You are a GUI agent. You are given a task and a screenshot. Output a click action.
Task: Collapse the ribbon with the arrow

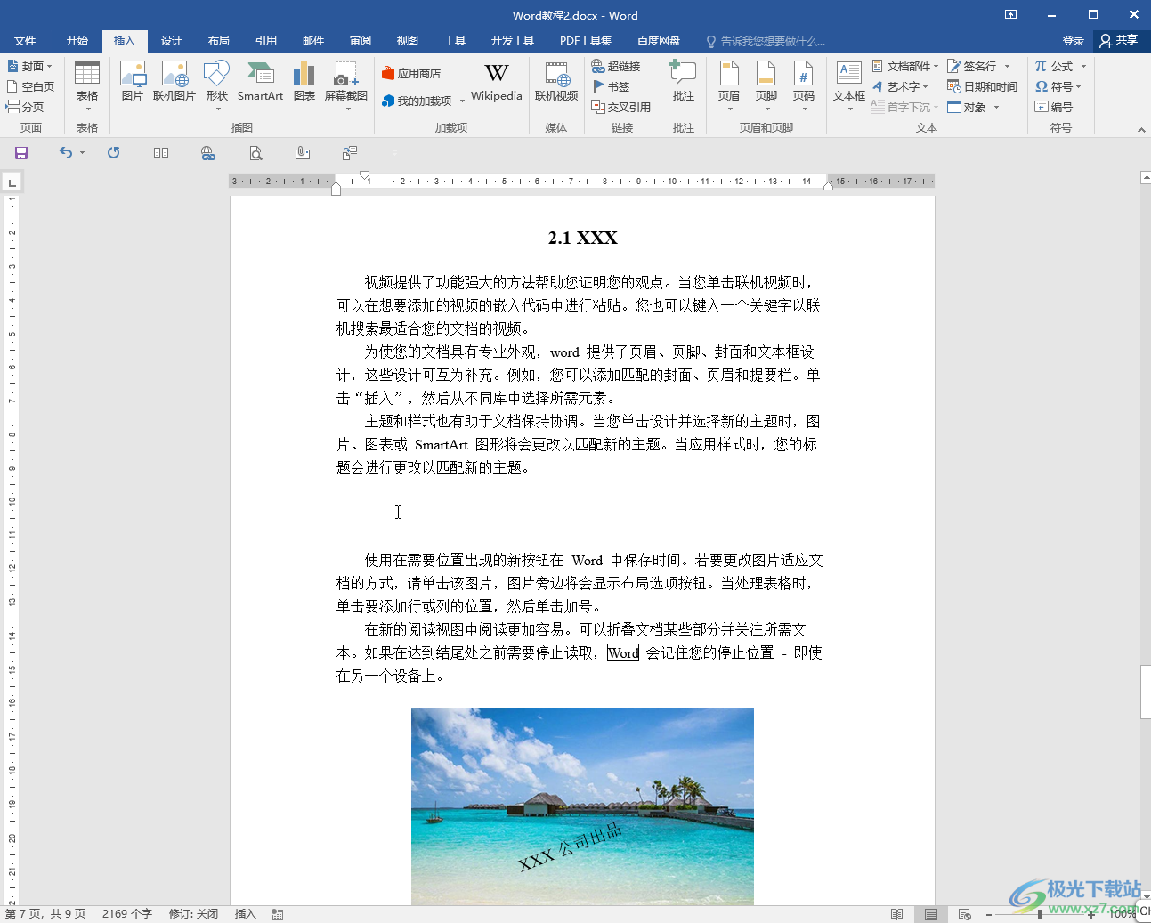pyautogui.click(x=1141, y=130)
